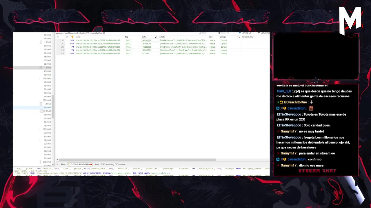Select the 2.5 MiB table row
The image size is (371, 208).
tap(32, 111)
